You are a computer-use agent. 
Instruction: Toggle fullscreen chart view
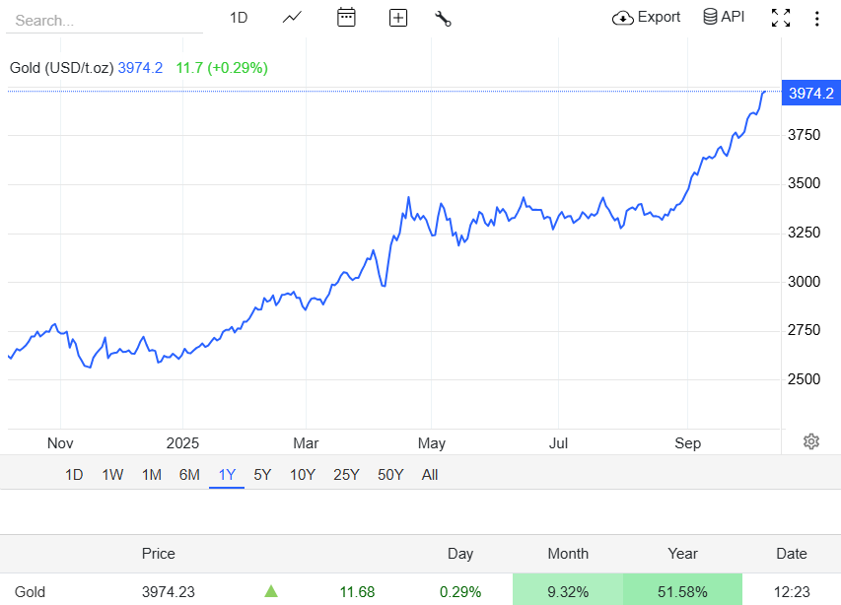point(781,18)
